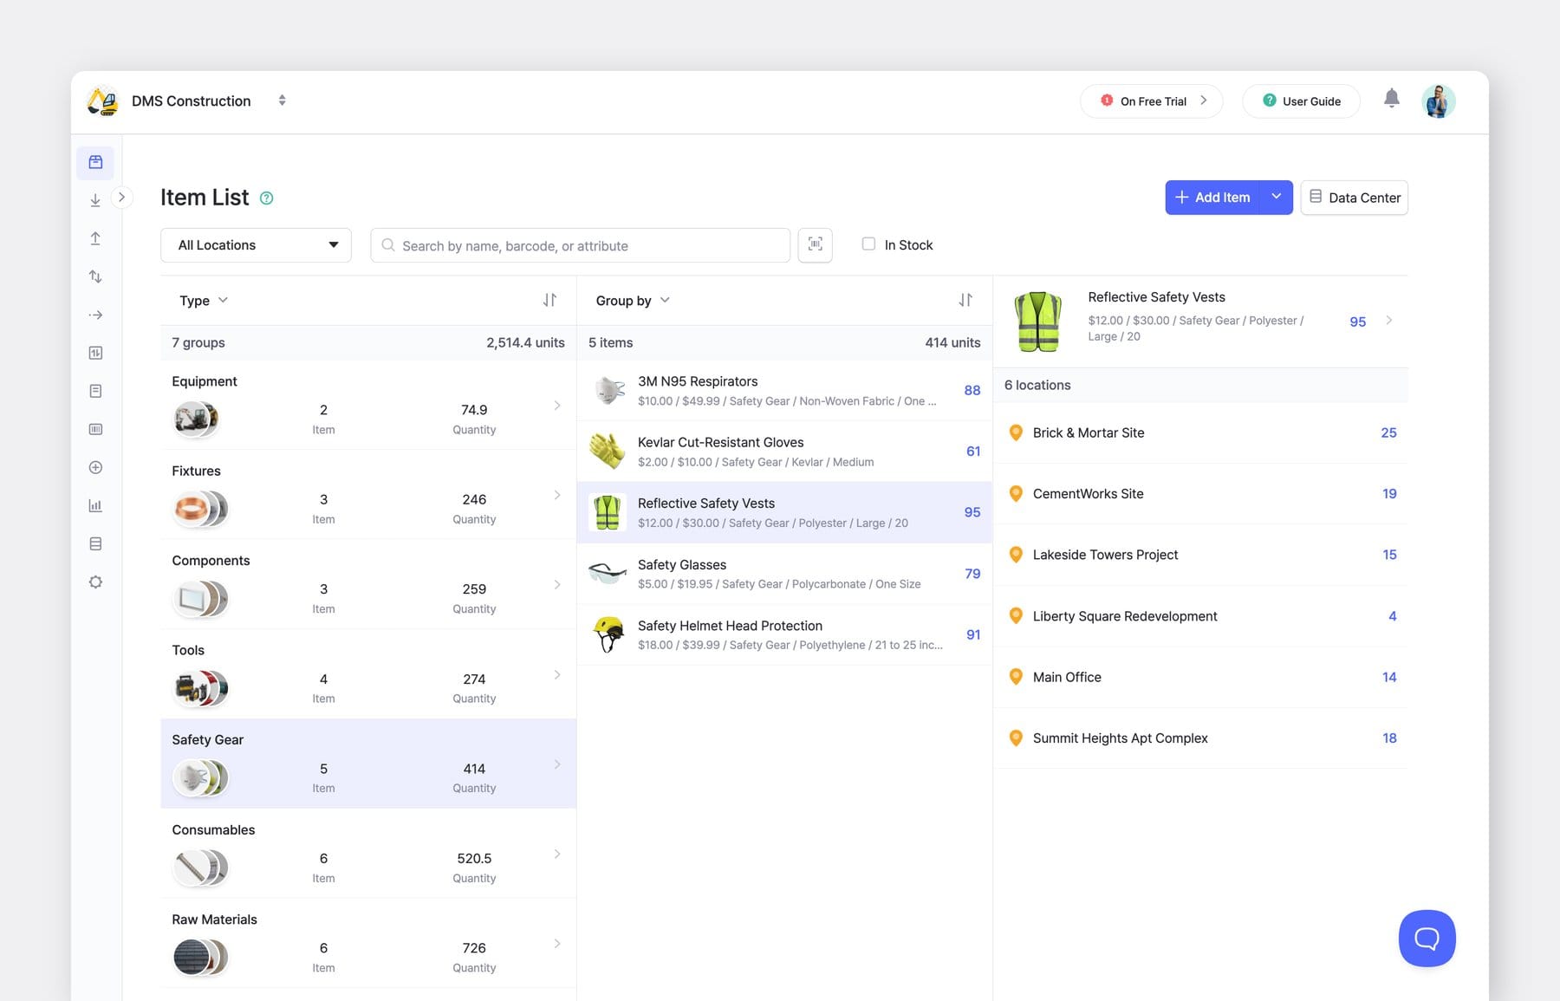The image size is (1560, 1001).
Task: Open the Settings gear icon
Action: (95, 582)
